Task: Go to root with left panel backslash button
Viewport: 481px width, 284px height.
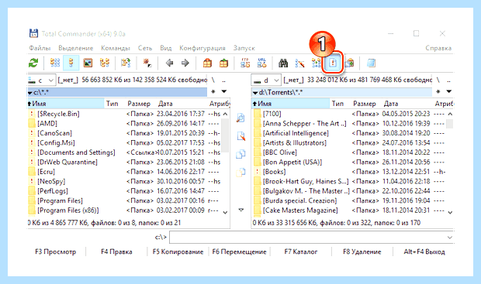Action: pyautogui.click(x=213, y=80)
